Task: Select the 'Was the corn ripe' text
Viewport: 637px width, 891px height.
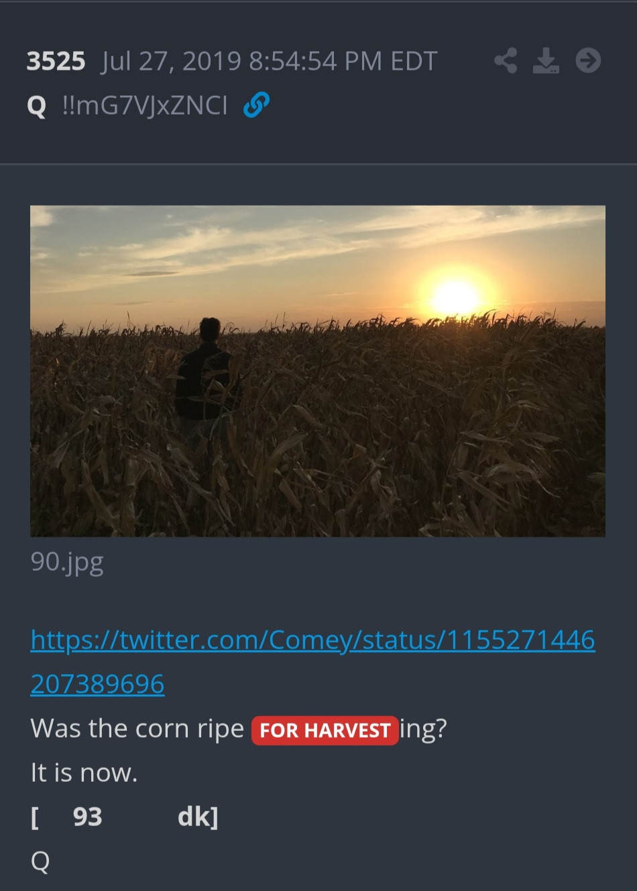Action: [137, 729]
